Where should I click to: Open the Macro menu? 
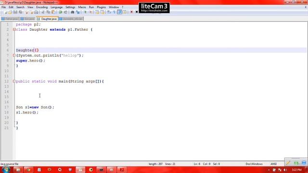(x=82, y=7)
